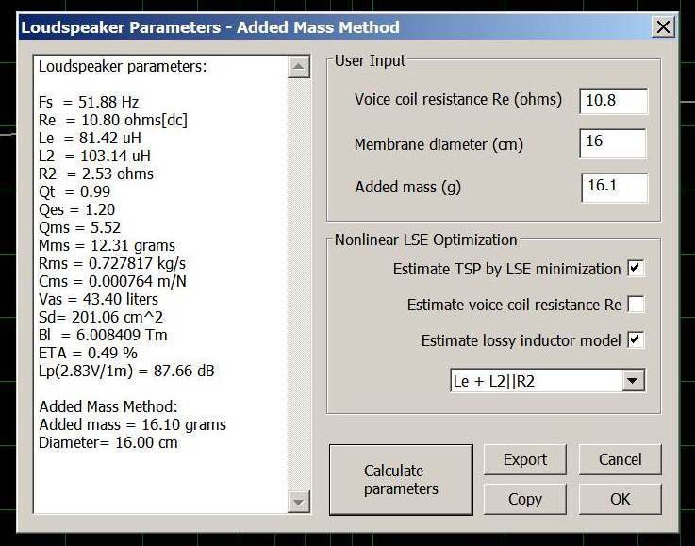
Task: Select the Le = 81.42 uH line
Action: click(90, 138)
